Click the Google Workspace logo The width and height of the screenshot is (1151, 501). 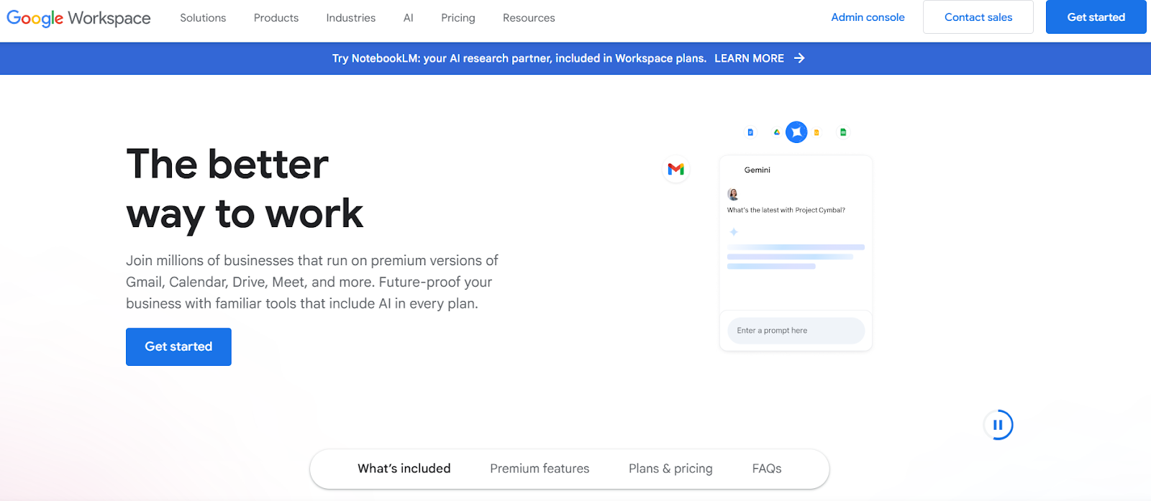[x=78, y=18]
